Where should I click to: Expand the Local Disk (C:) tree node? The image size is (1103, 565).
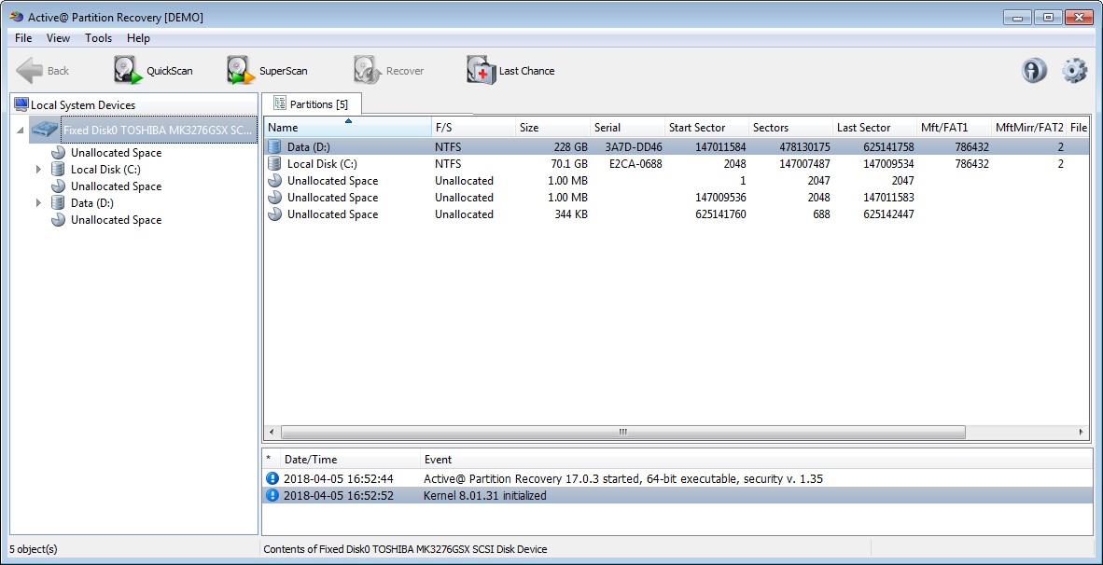pyautogui.click(x=39, y=170)
